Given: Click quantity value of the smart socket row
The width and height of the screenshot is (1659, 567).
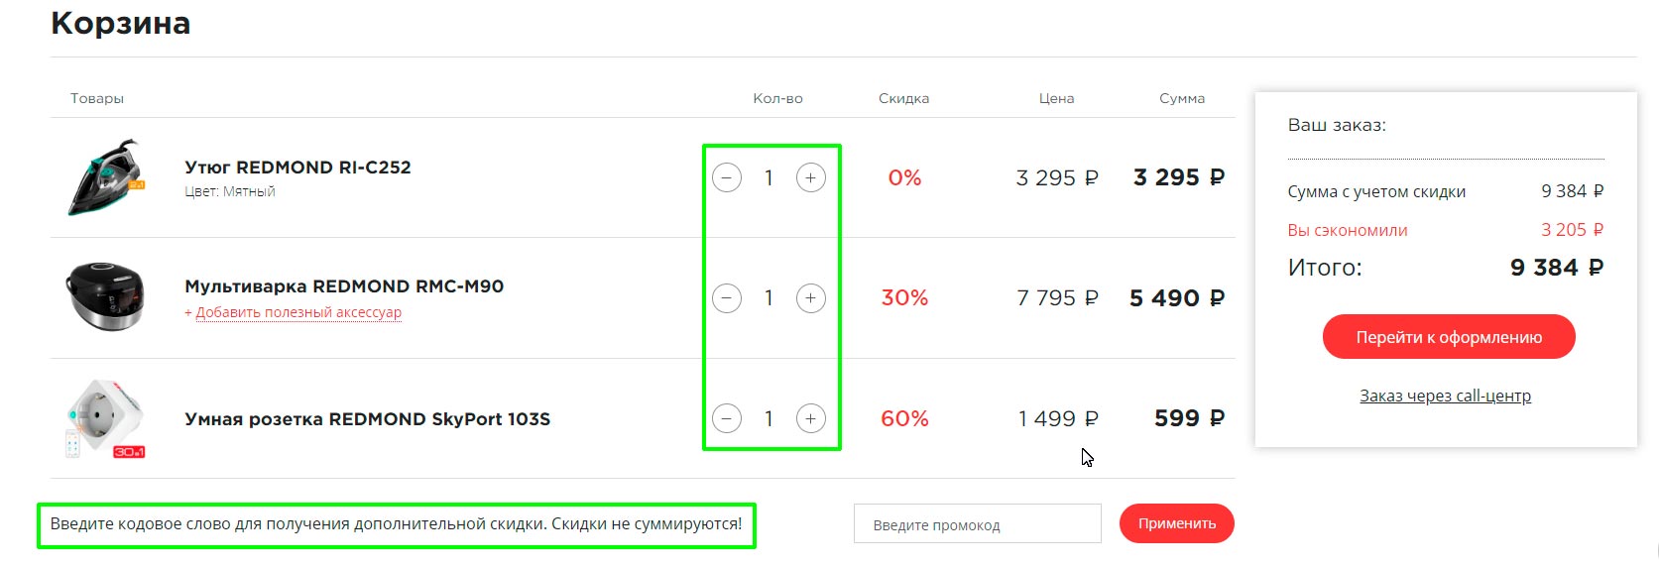Looking at the screenshot, I should (x=769, y=419).
